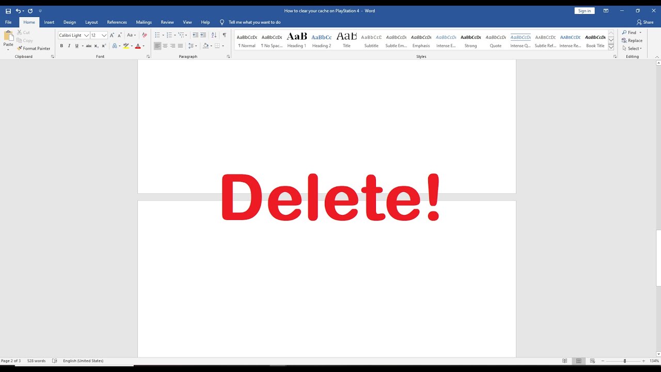Click the zoom out minus button
This screenshot has height=372, width=661.
(603, 361)
